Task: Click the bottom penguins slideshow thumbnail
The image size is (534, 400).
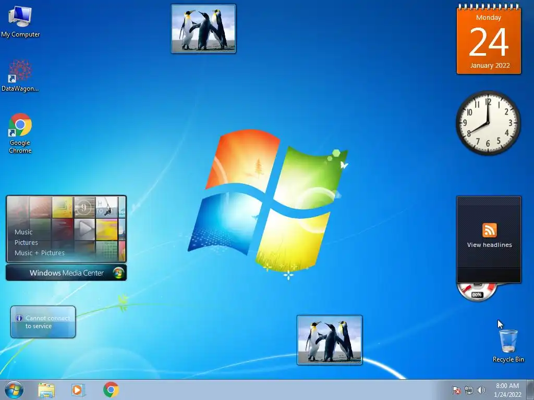Action: coord(330,340)
